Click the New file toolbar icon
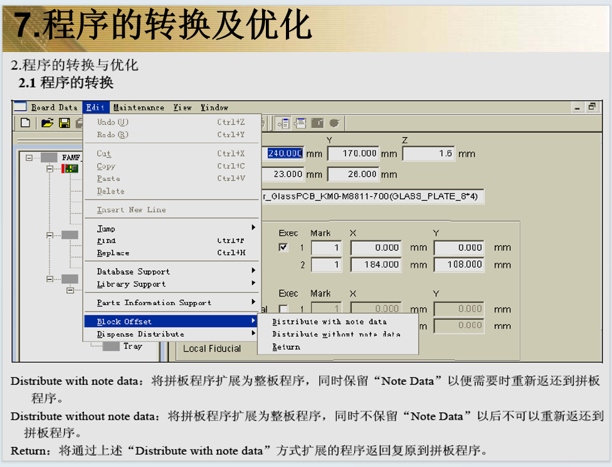This screenshot has height=467, width=612. click(26, 123)
